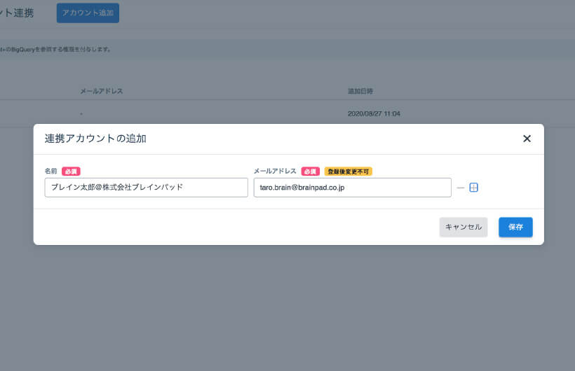Screen dimensions: 575x371
Task: Click the キャンセル button
Action: tap(463, 227)
